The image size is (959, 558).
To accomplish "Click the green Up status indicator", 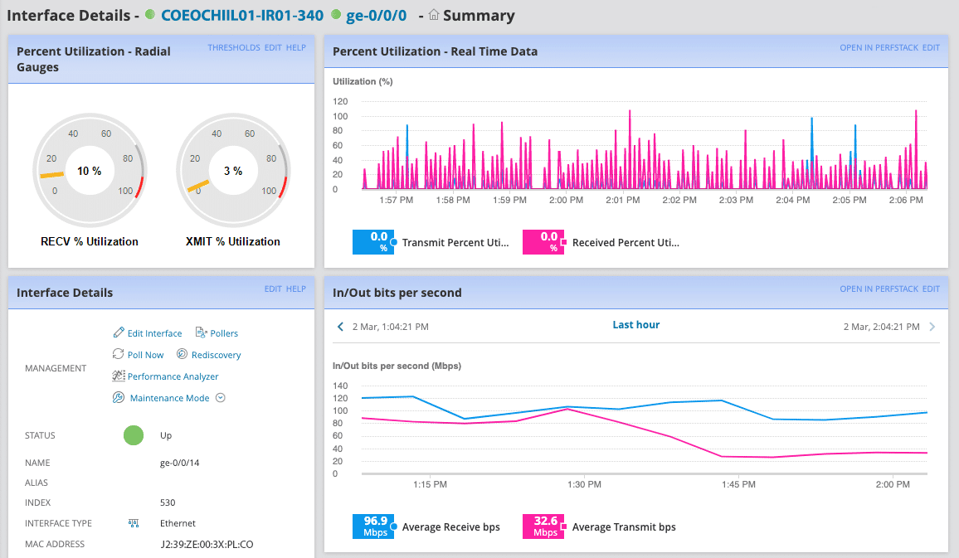I will point(134,435).
